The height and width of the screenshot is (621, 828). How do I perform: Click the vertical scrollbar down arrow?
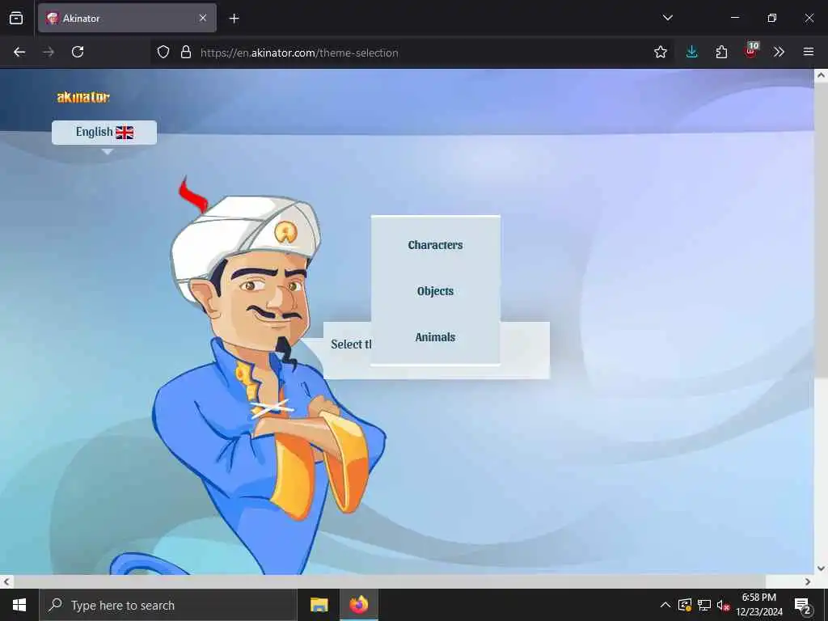(821, 568)
